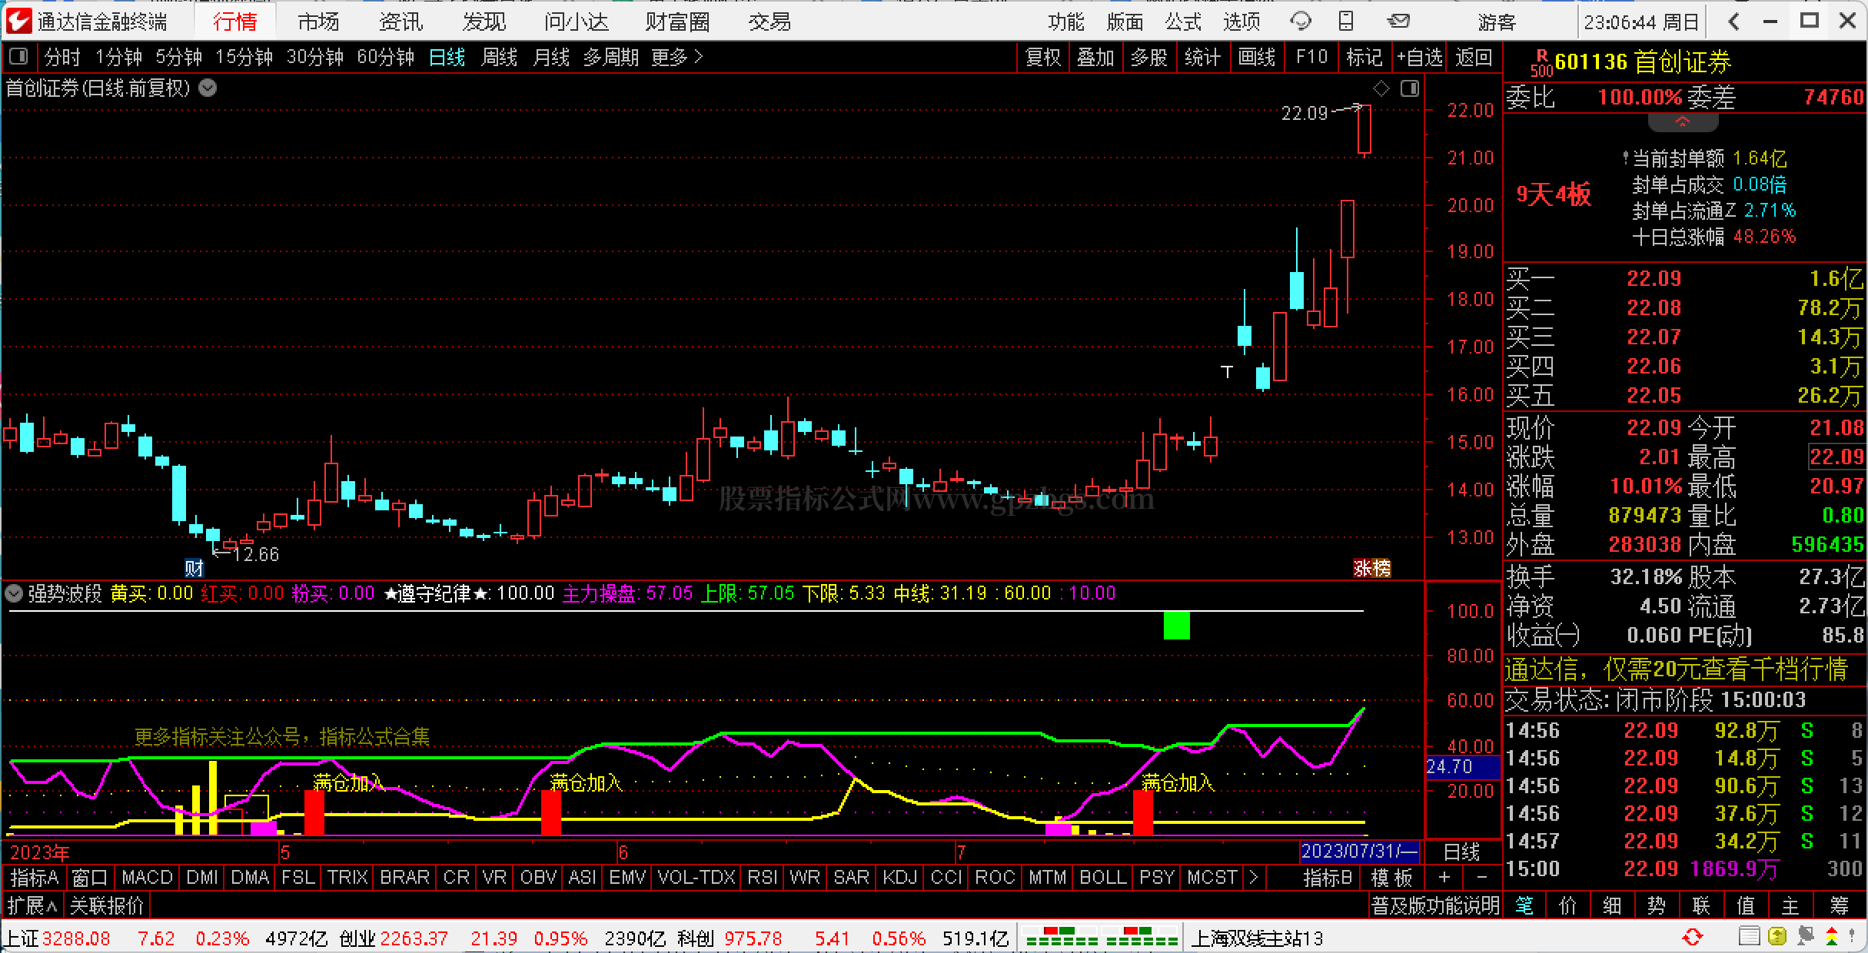Image resolution: width=1868 pixels, height=953 pixels.
Task: Click the satellite dish icon in status bar
Action: 1805,937
